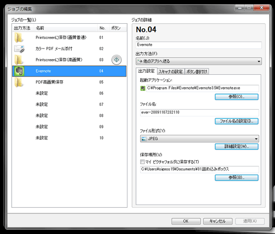Switch to the ボタン割付け tab
Image resolution: width=275 pixels, height=234 pixels.
[197, 72]
